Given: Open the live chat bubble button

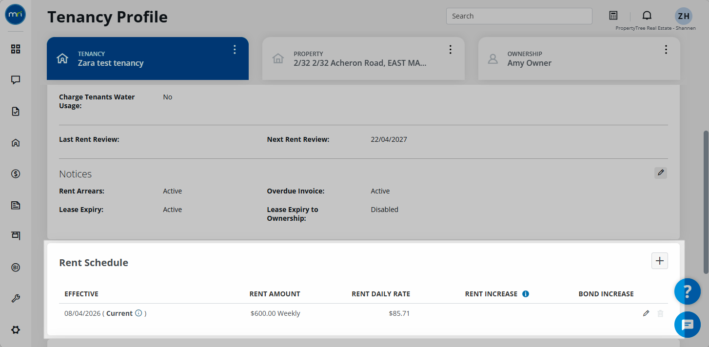Looking at the screenshot, I should tap(688, 324).
